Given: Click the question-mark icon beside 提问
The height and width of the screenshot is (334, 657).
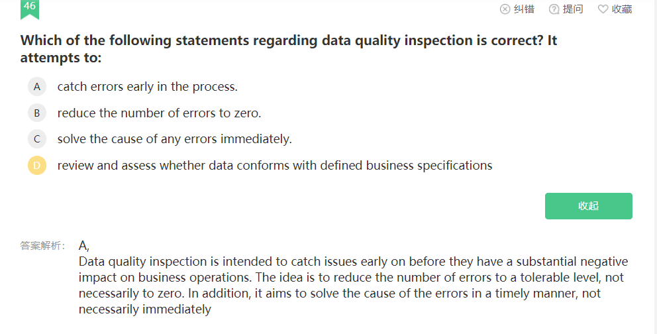Looking at the screenshot, I should point(554,9).
